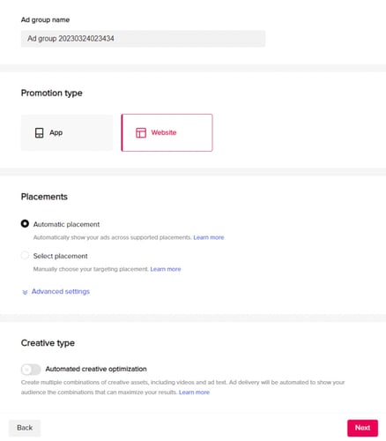
Task: Choose the App promotion type card
Action: point(67,133)
